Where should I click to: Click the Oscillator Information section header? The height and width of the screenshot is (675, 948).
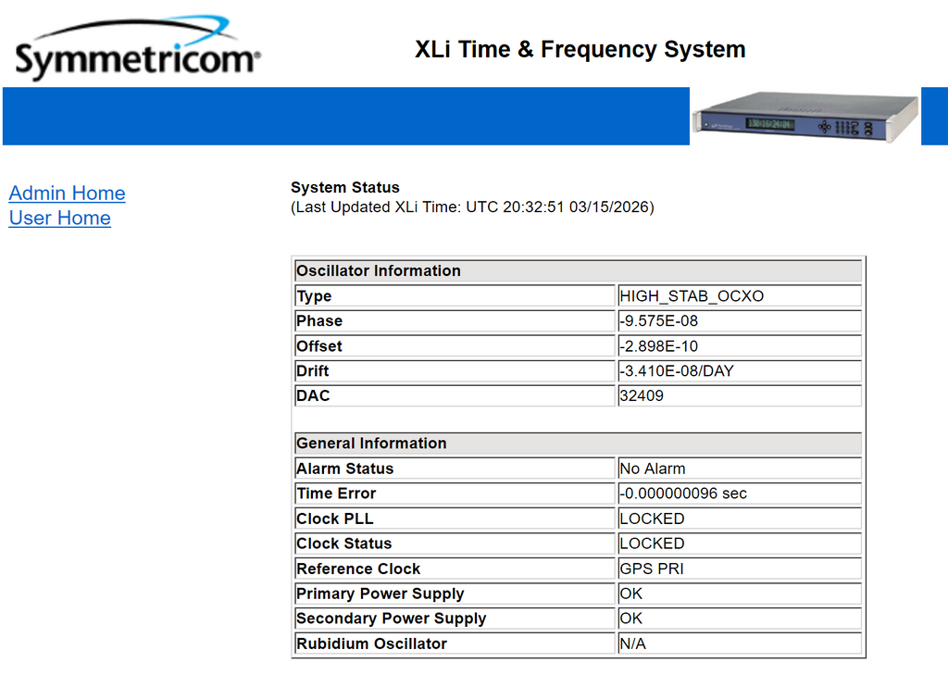379,271
